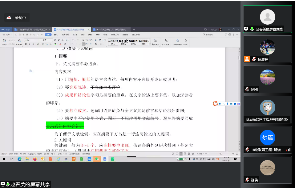Click the Bold formatting icon
Image resolution: width=295 pixels, height=188 pixels.
coord(26,44)
